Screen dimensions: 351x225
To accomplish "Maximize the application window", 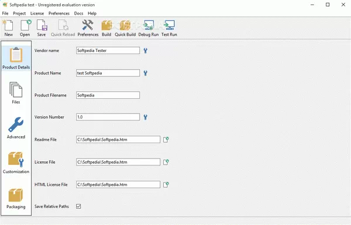I will (x=328, y=5).
